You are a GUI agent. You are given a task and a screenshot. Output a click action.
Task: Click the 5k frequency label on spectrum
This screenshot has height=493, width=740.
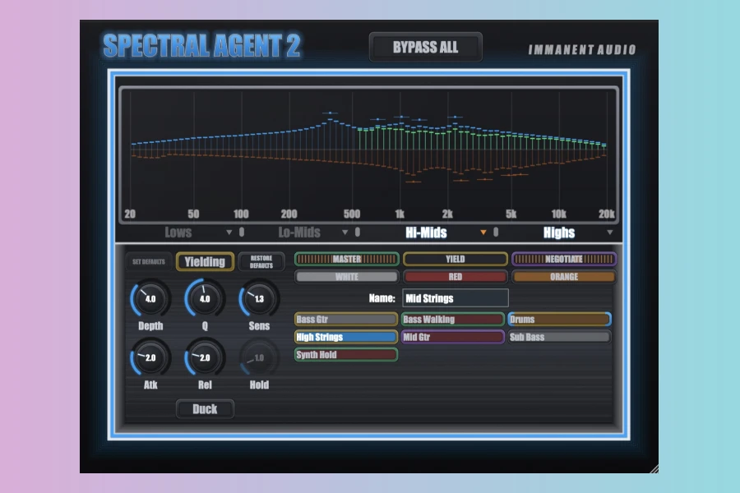[511, 214]
